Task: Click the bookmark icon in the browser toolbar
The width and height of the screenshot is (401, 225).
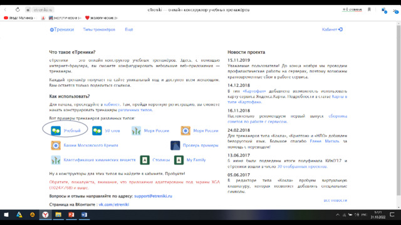Action: pos(369,9)
